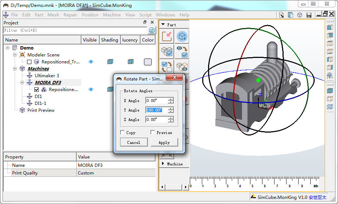Expand the Machine toolbox section
338x204 pixels.
pos(163,164)
